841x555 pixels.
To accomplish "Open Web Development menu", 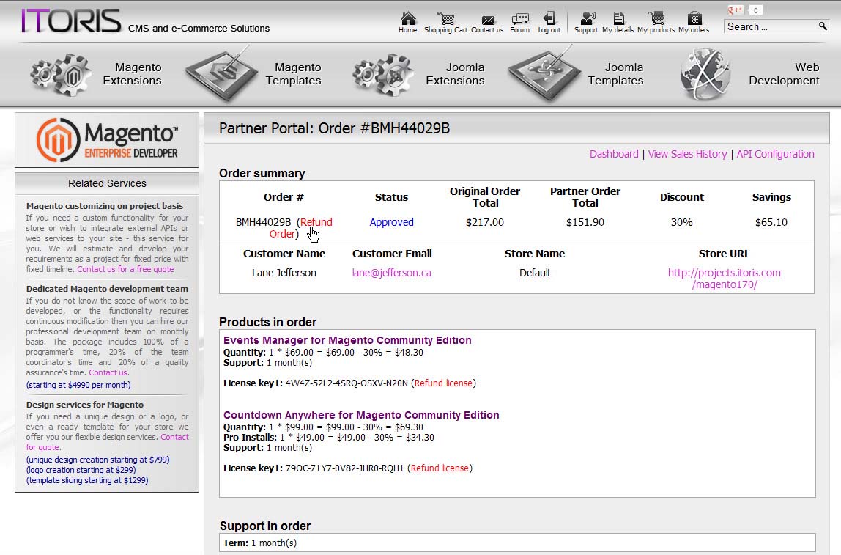I will click(x=784, y=74).
